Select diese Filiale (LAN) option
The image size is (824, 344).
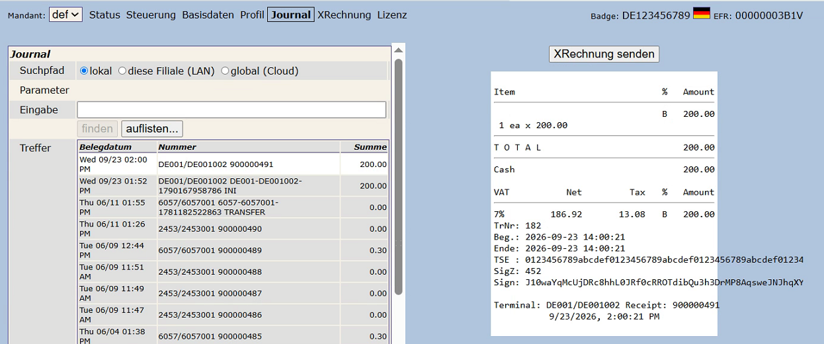pyautogui.click(x=122, y=71)
